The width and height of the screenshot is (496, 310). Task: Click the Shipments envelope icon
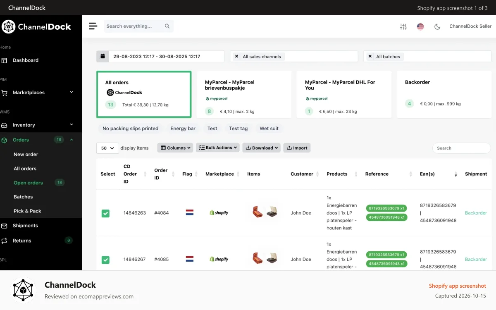coord(4,226)
